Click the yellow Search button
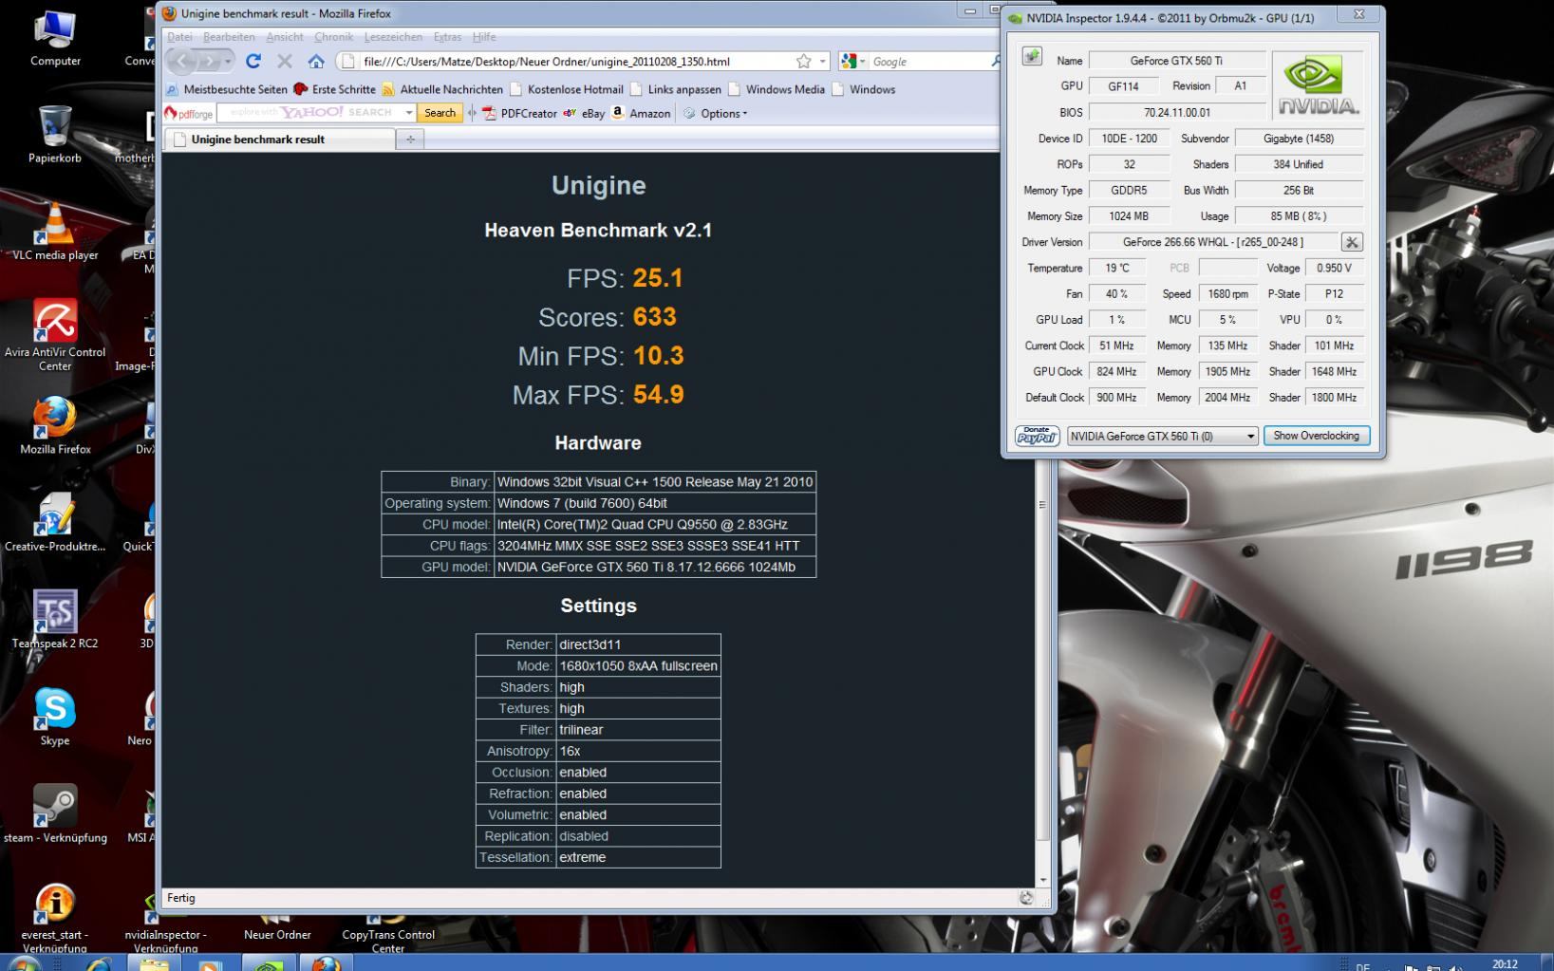 (x=440, y=113)
